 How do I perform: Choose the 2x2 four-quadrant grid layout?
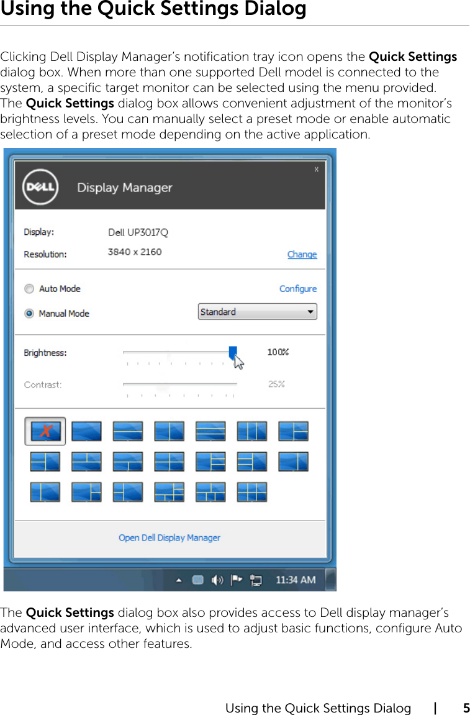pyautogui.click(x=169, y=462)
